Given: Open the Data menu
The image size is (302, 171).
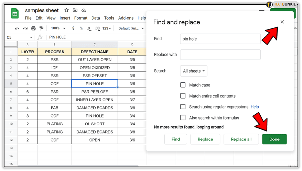Looking at the screenshot, I should 96,18.
